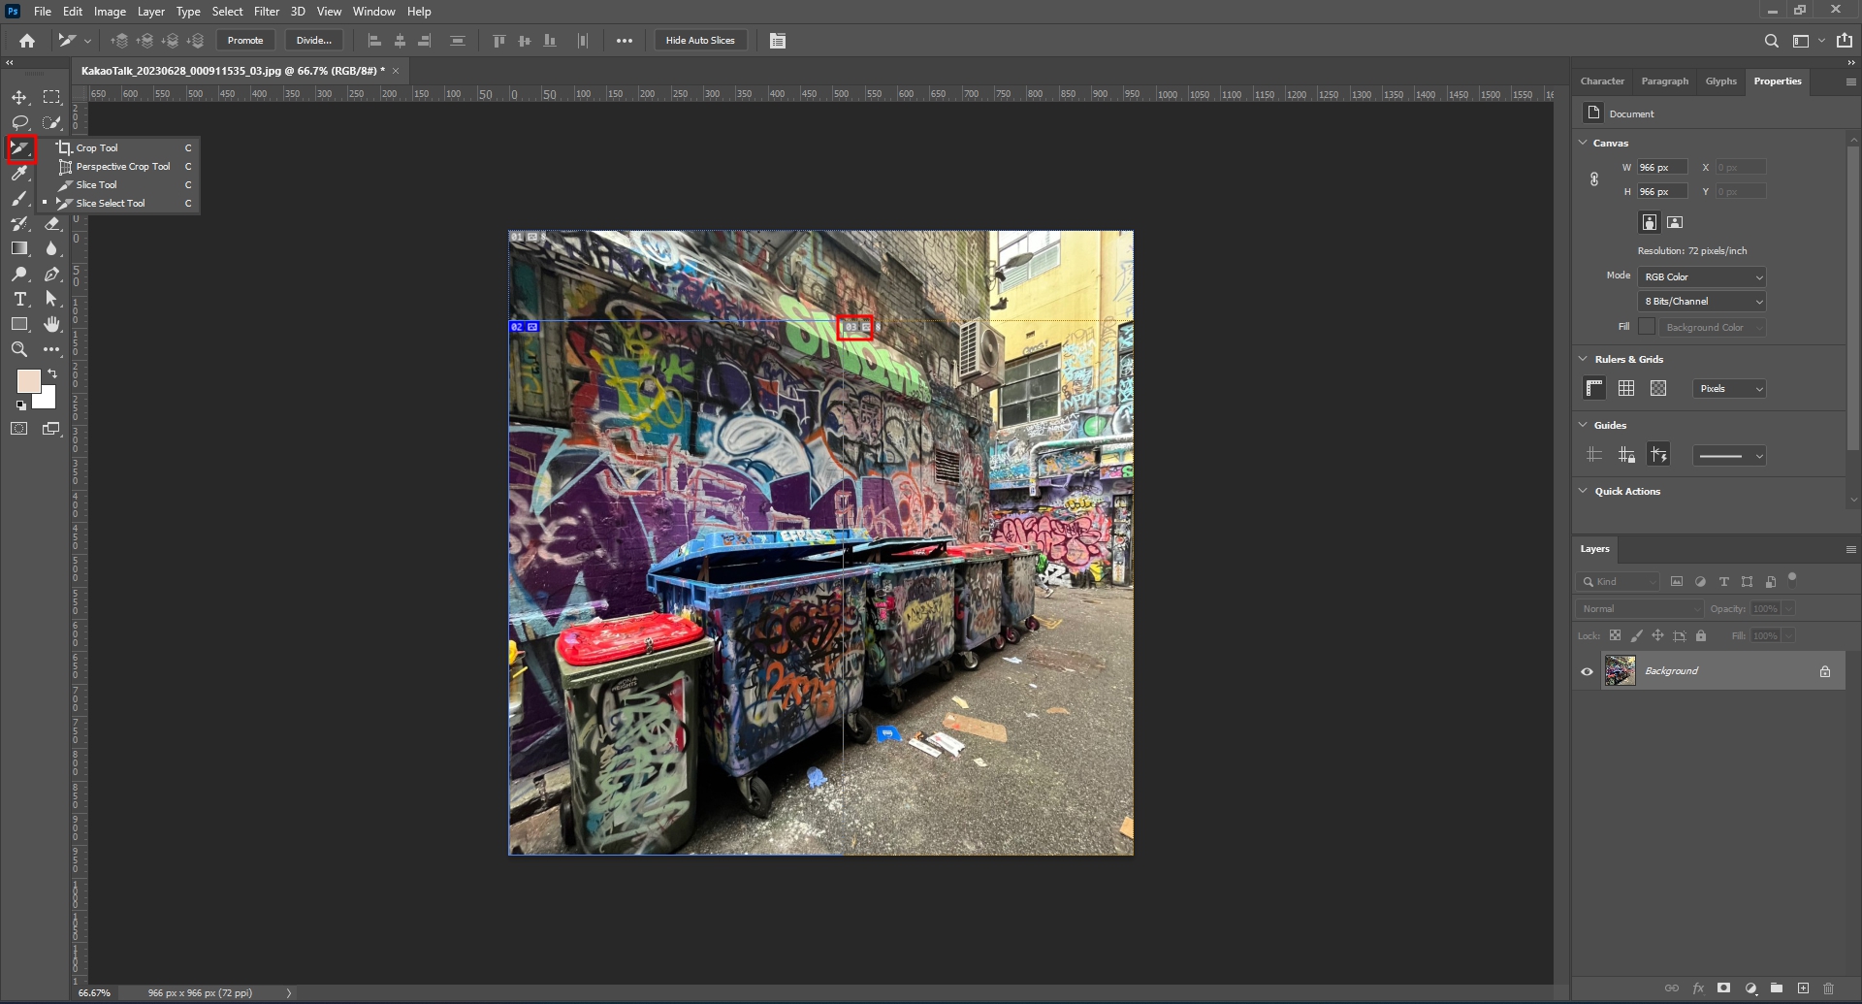Open layer filter Kind dropdown
The image size is (1862, 1004).
point(1619,582)
